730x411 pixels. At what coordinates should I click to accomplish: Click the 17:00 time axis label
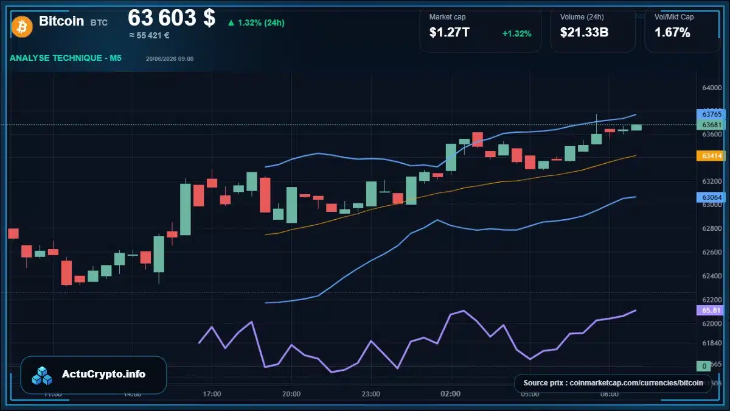click(212, 394)
